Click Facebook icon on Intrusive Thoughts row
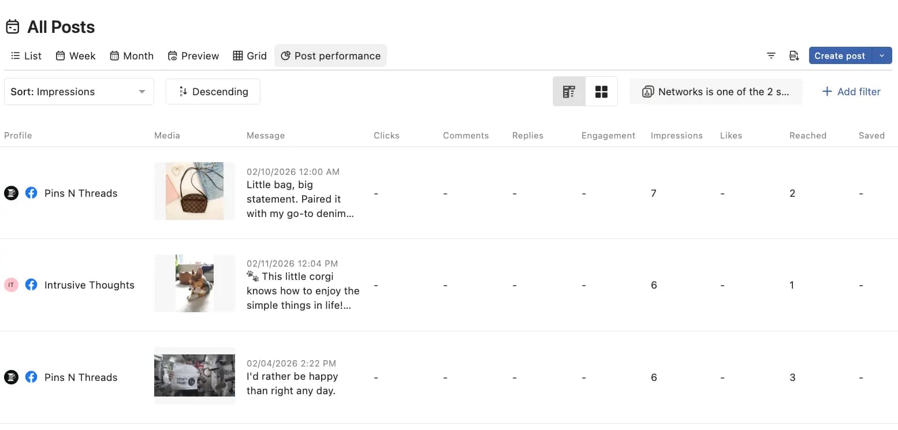 point(32,285)
